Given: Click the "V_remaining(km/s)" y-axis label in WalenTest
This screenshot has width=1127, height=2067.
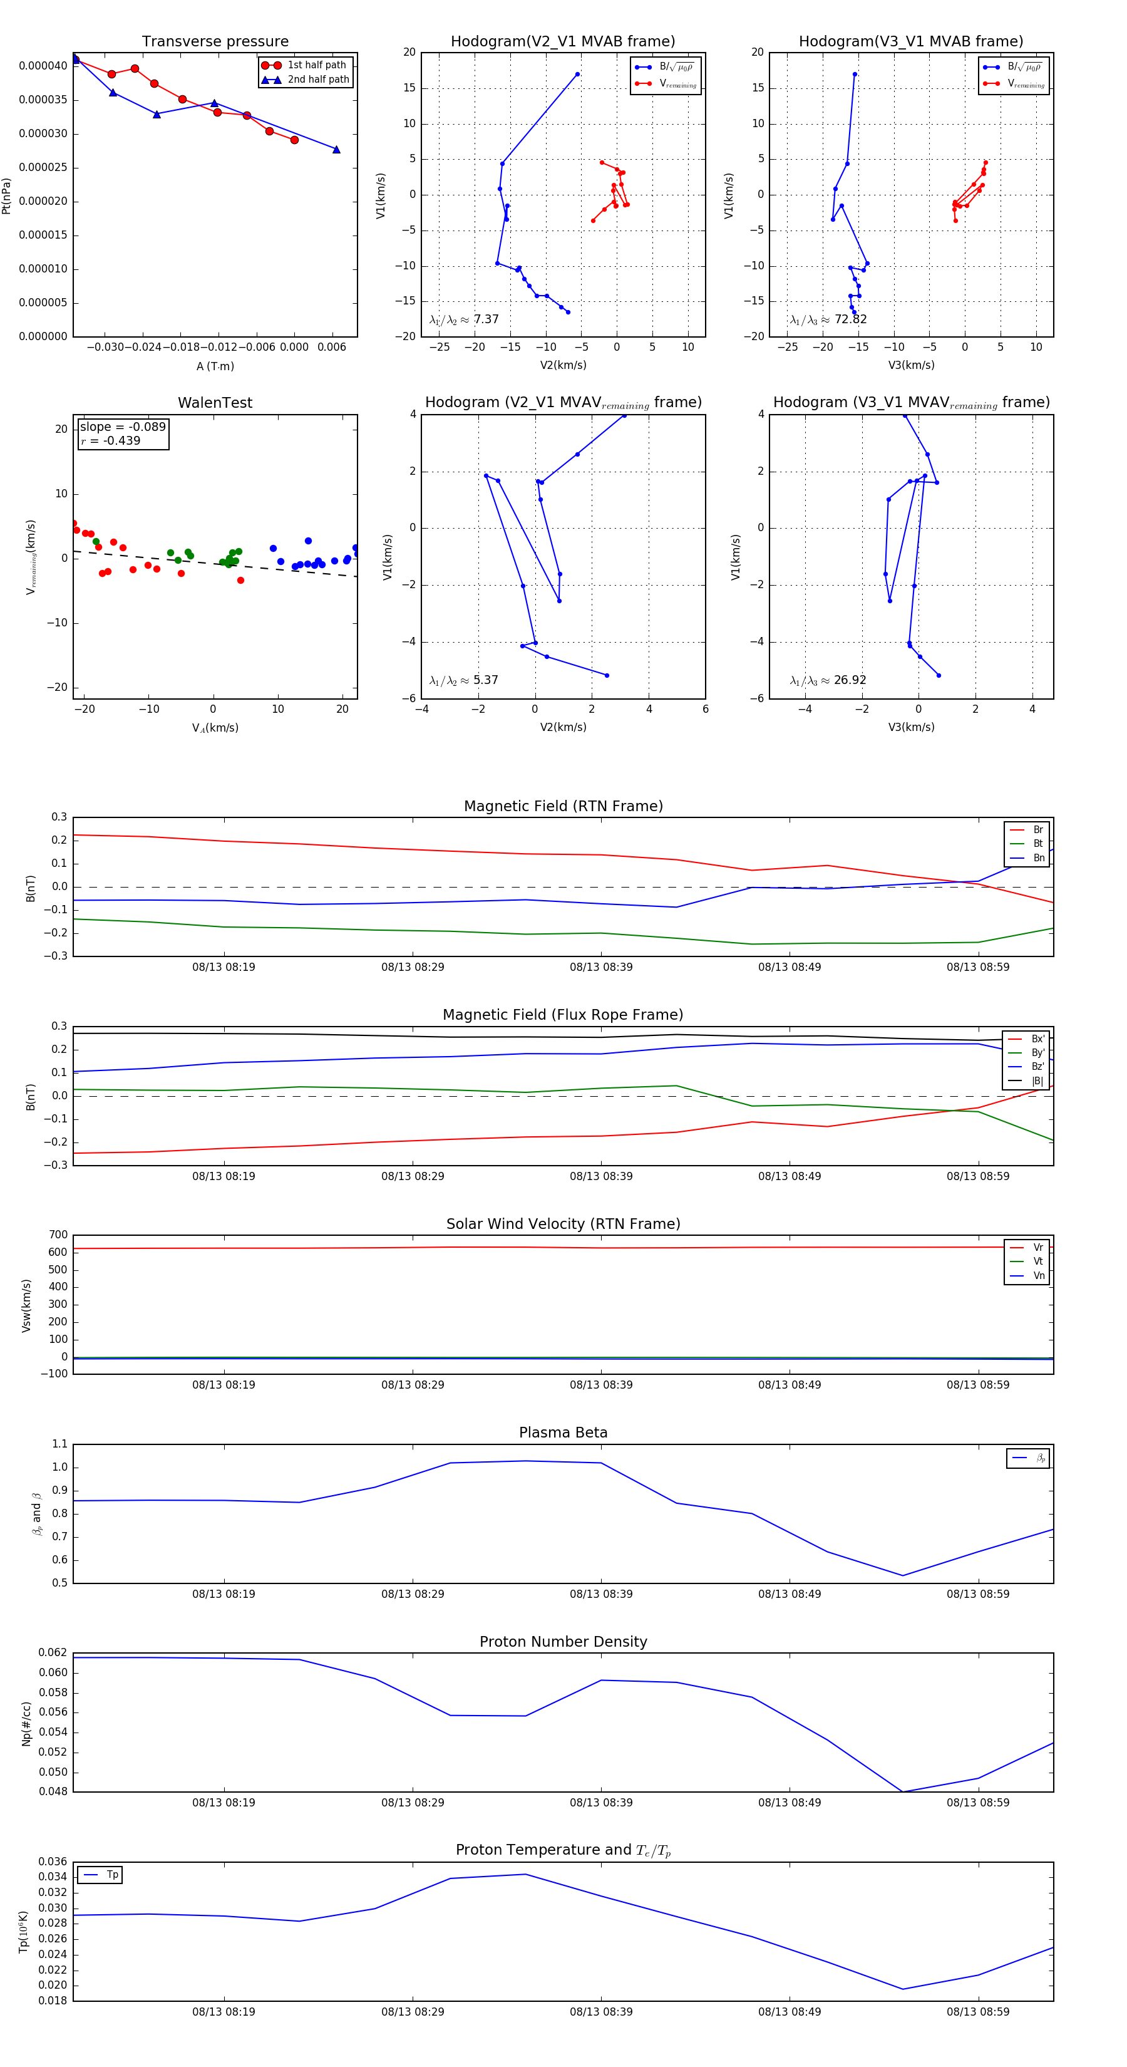Looking at the screenshot, I should [31, 557].
